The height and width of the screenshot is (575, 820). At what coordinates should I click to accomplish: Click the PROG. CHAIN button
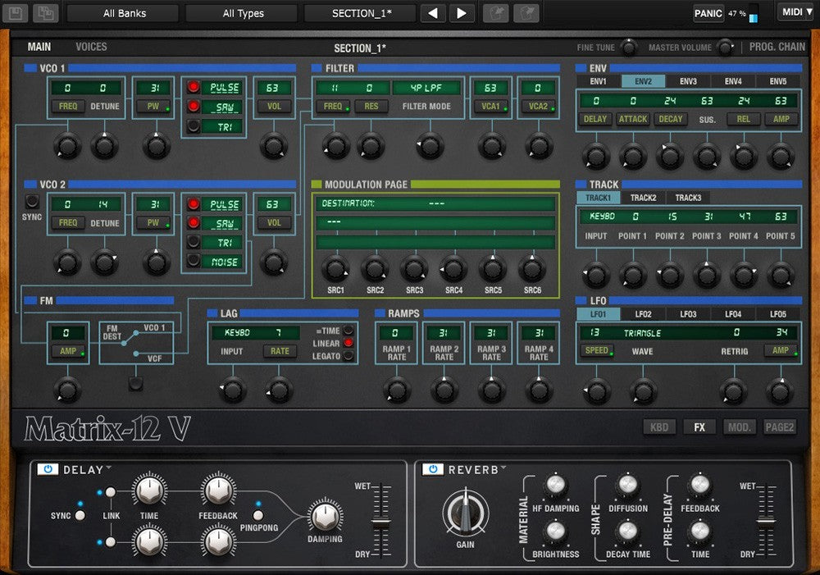tap(777, 47)
